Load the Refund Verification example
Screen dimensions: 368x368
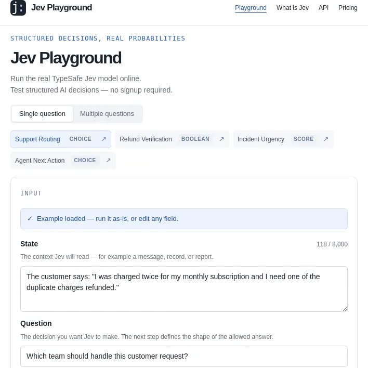pyautogui.click(x=172, y=139)
